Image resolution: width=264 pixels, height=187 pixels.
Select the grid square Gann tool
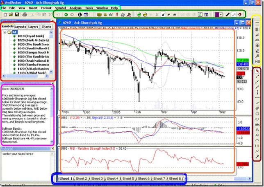[x=257, y=45]
